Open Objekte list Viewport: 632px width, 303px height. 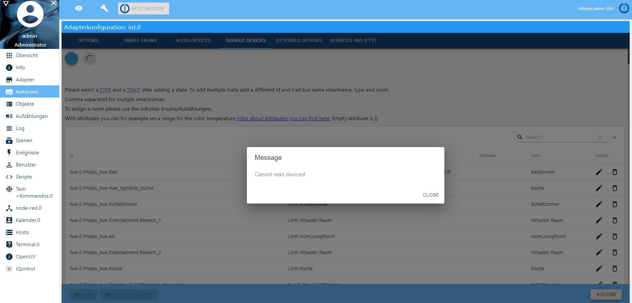(30, 104)
